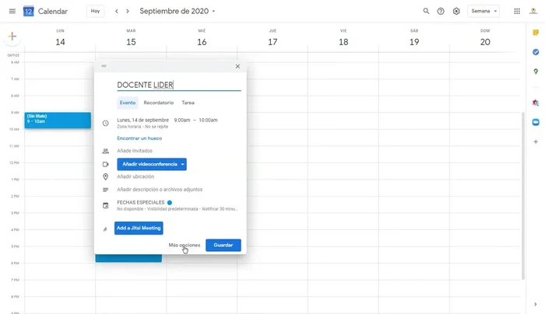The width and height of the screenshot is (545, 314).
Task: Select day 16 header
Action: coord(202,42)
